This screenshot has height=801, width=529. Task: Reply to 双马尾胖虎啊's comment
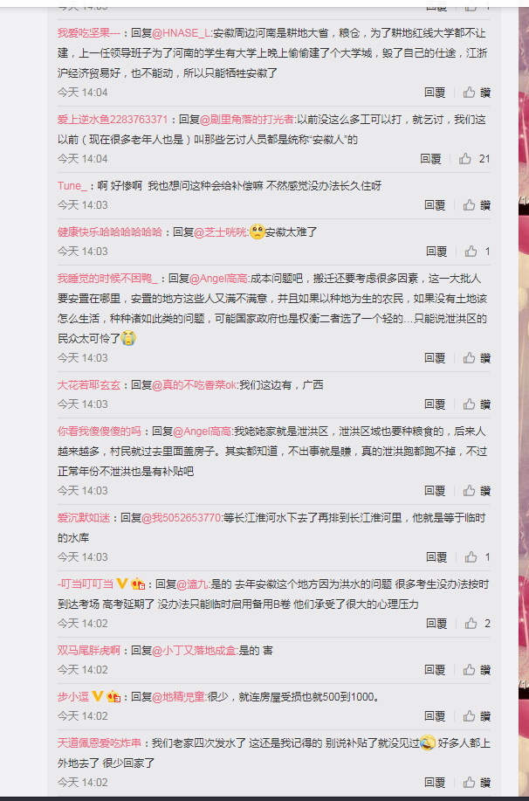click(x=435, y=670)
